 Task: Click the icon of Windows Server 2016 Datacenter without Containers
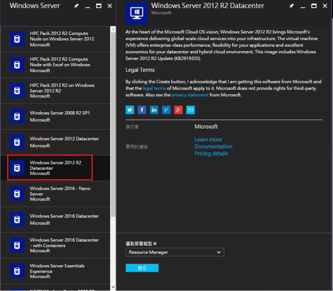coord(17,219)
